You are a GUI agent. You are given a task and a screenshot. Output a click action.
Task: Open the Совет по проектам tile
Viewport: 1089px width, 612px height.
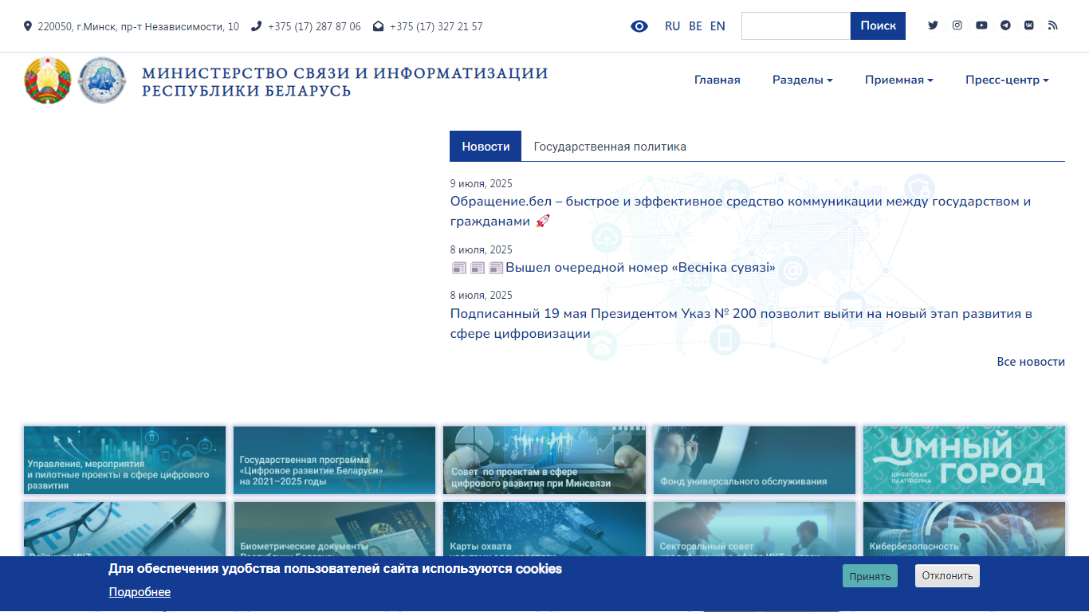click(x=544, y=461)
